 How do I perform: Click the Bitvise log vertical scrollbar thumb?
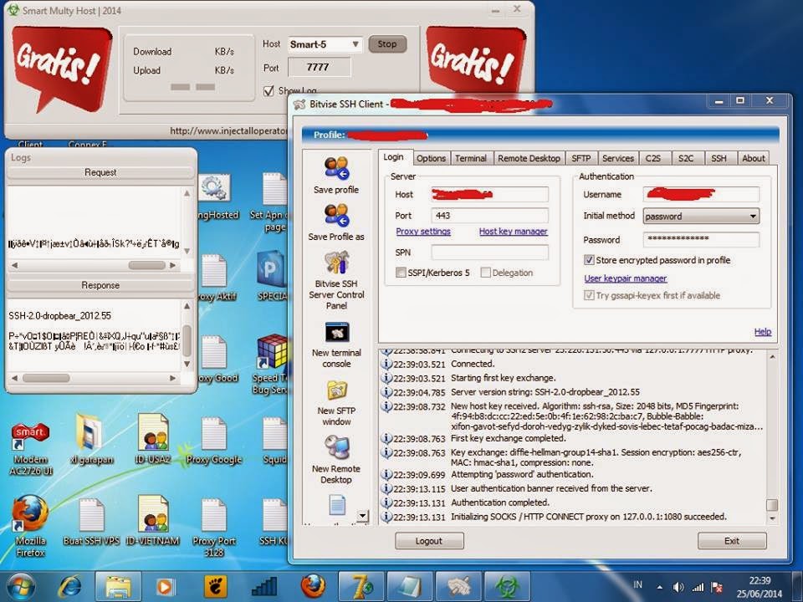tap(772, 505)
